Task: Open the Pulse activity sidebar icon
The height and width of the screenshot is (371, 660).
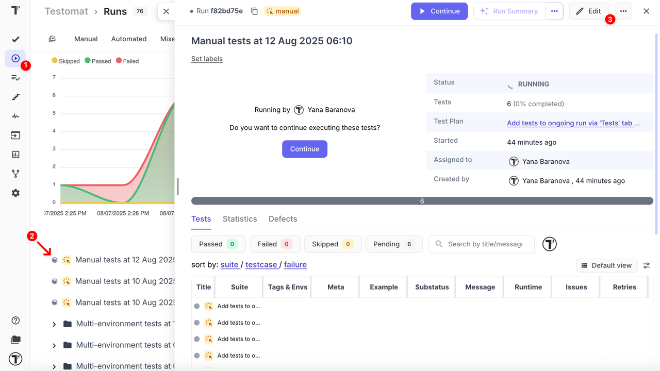Action: pyautogui.click(x=15, y=116)
